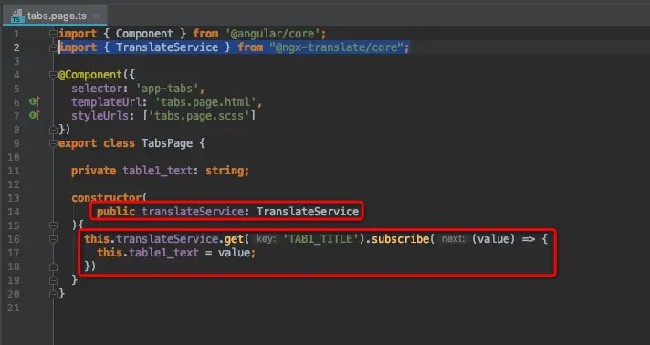This screenshot has height=345, width=650.
Task: Click line number 2 in the gutter
Action: point(16,47)
